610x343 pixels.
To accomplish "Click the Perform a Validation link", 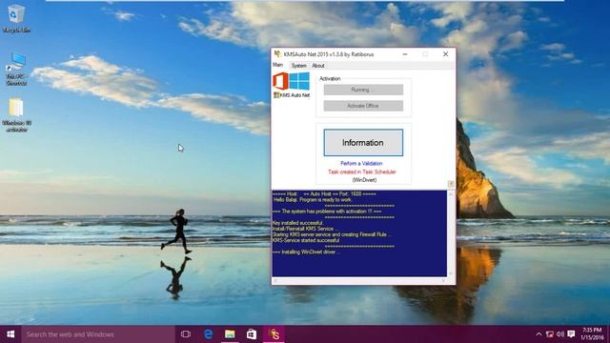I will pos(361,163).
